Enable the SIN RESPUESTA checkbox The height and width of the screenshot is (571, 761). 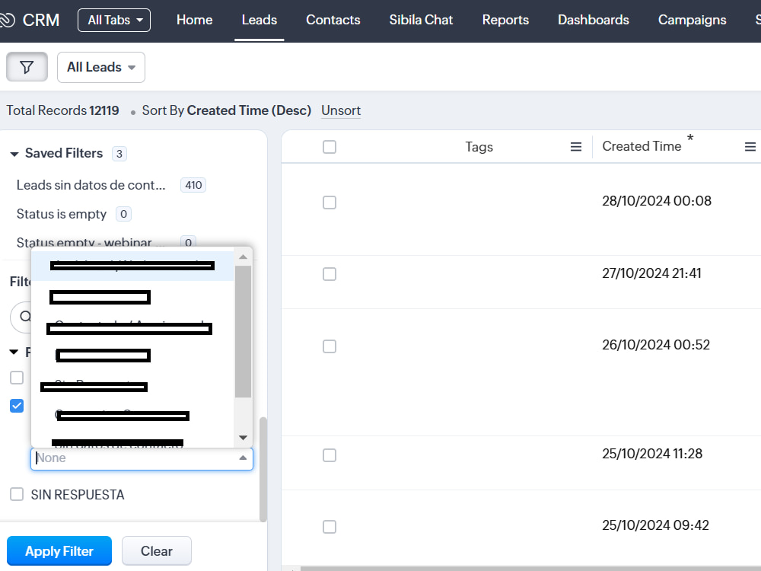click(x=17, y=494)
